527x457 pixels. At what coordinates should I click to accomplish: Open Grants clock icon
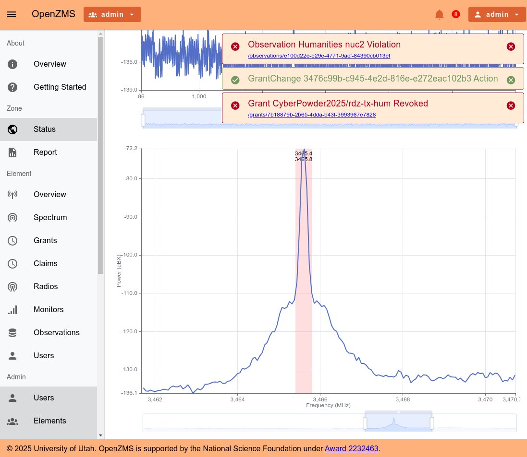click(x=12, y=241)
